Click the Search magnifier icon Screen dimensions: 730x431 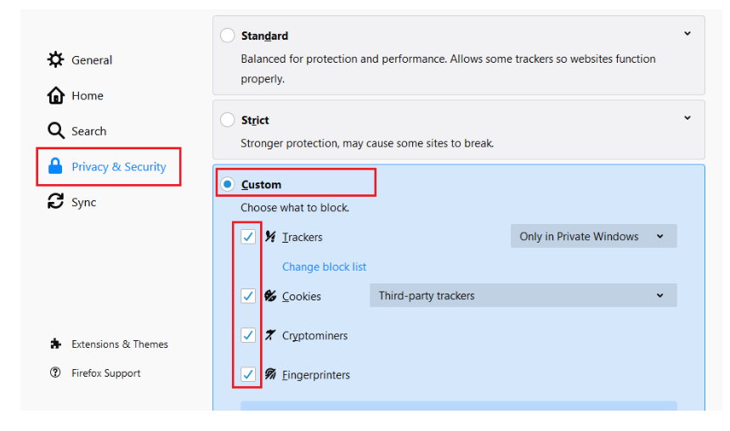[55, 131]
